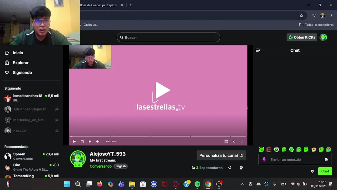The width and height of the screenshot is (337, 190).
Task: Share the stream via share icon
Action: (x=229, y=168)
